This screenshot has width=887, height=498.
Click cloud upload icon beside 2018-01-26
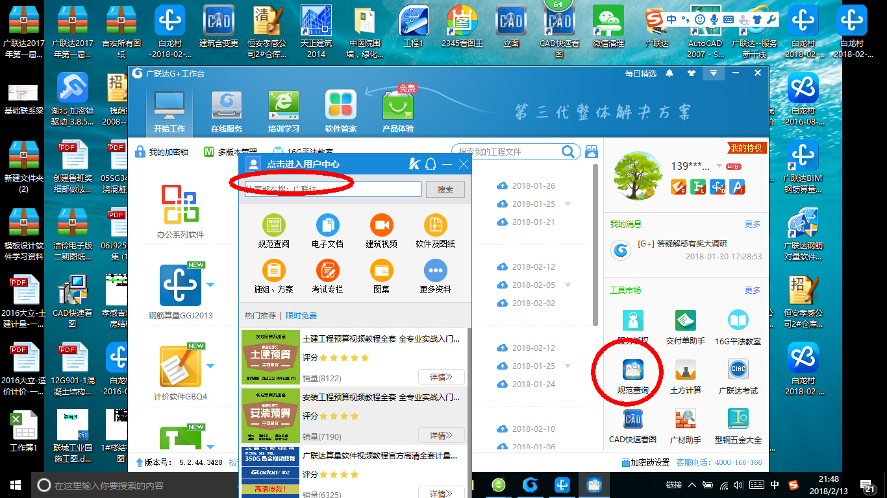pos(501,185)
